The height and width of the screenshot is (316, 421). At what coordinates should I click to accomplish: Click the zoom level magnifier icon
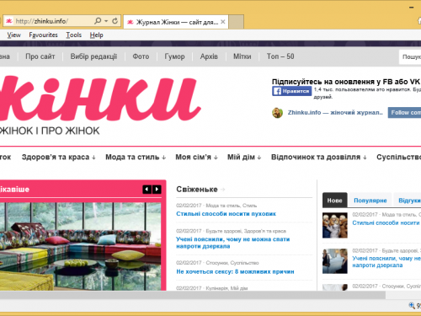[412, 305]
